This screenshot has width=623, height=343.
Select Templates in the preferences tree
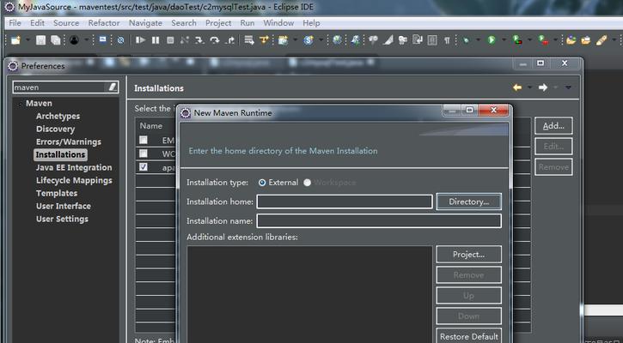57,193
